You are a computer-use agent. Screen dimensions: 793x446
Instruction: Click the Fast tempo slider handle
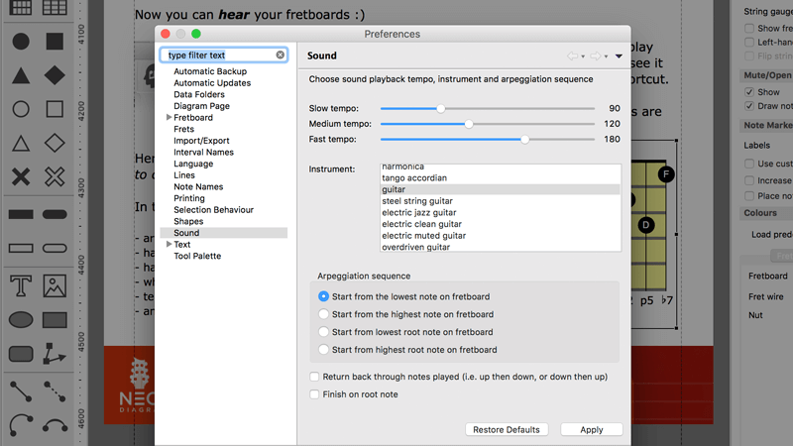525,139
